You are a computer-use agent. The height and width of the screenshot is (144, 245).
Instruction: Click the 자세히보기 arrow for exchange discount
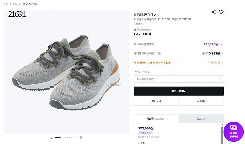222,62
